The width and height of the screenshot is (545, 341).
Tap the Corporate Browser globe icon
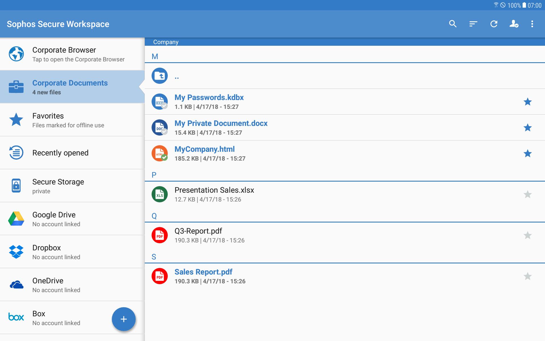16,54
